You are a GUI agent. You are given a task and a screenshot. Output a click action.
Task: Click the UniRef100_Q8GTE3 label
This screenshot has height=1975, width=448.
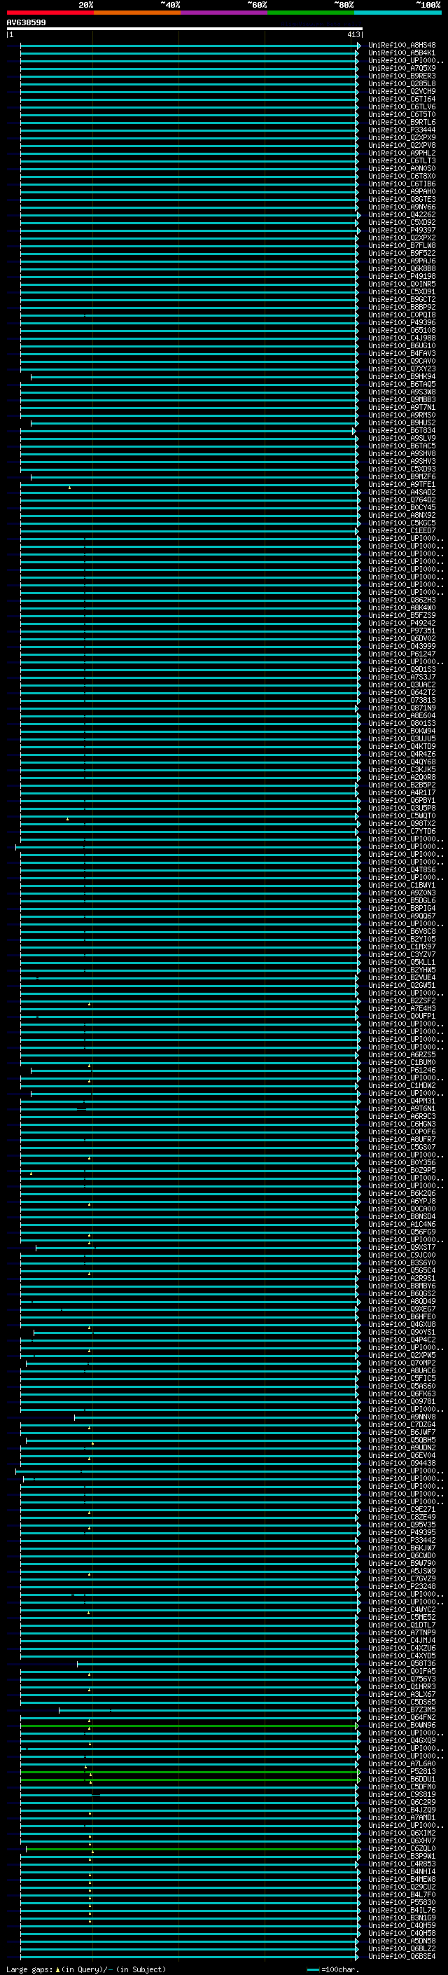pyautogui.click(x=401, y=200)
